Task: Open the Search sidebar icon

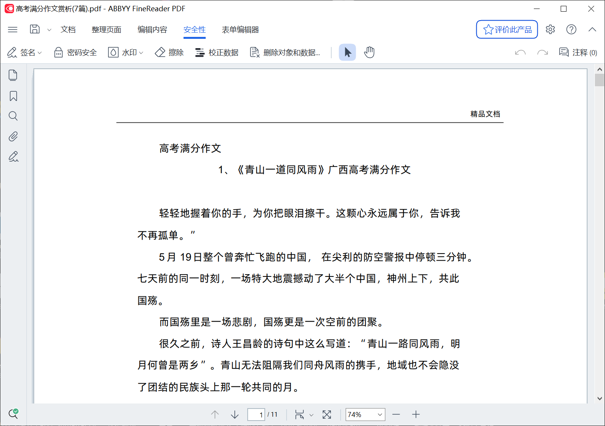Action: tap(13, 116)
